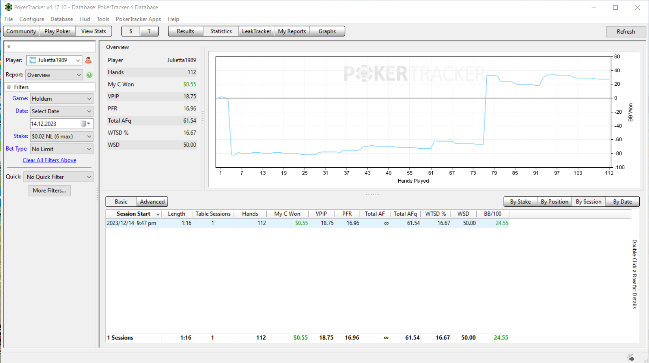Open the Bet Type dropdown set to No Limit
The width and height of the screenshot is (649, 363).
coord(62,149)
